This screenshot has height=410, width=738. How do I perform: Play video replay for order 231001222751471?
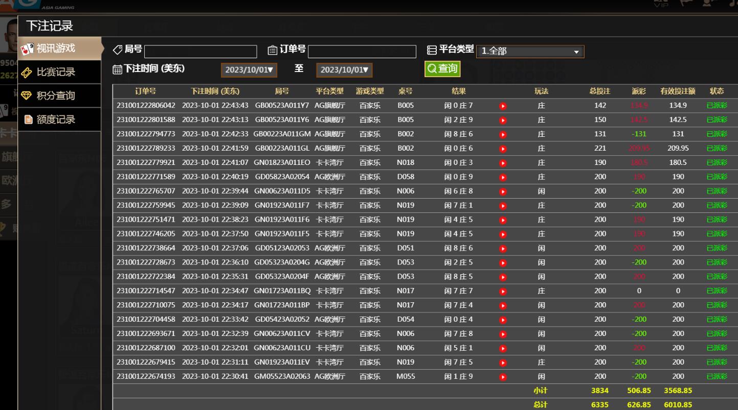503,220
